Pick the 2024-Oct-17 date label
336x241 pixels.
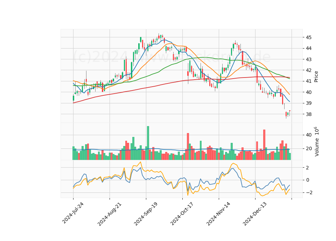click(x=182, y=214)
